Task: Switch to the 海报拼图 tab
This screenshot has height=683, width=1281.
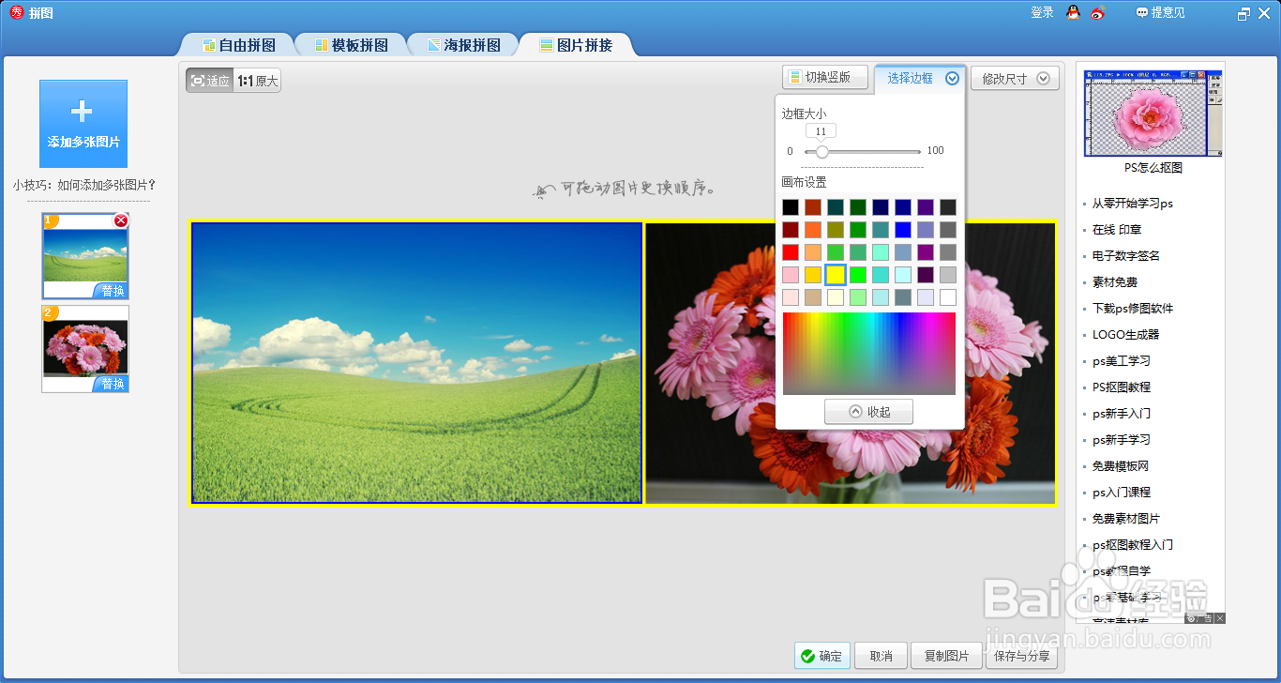Action: pos(463,45)
